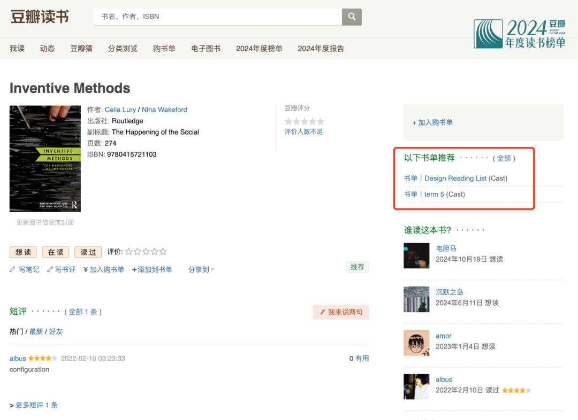The image size is (578, 420).
Task: Expand the 分享到 dropdown
Action: click(201, 270)
